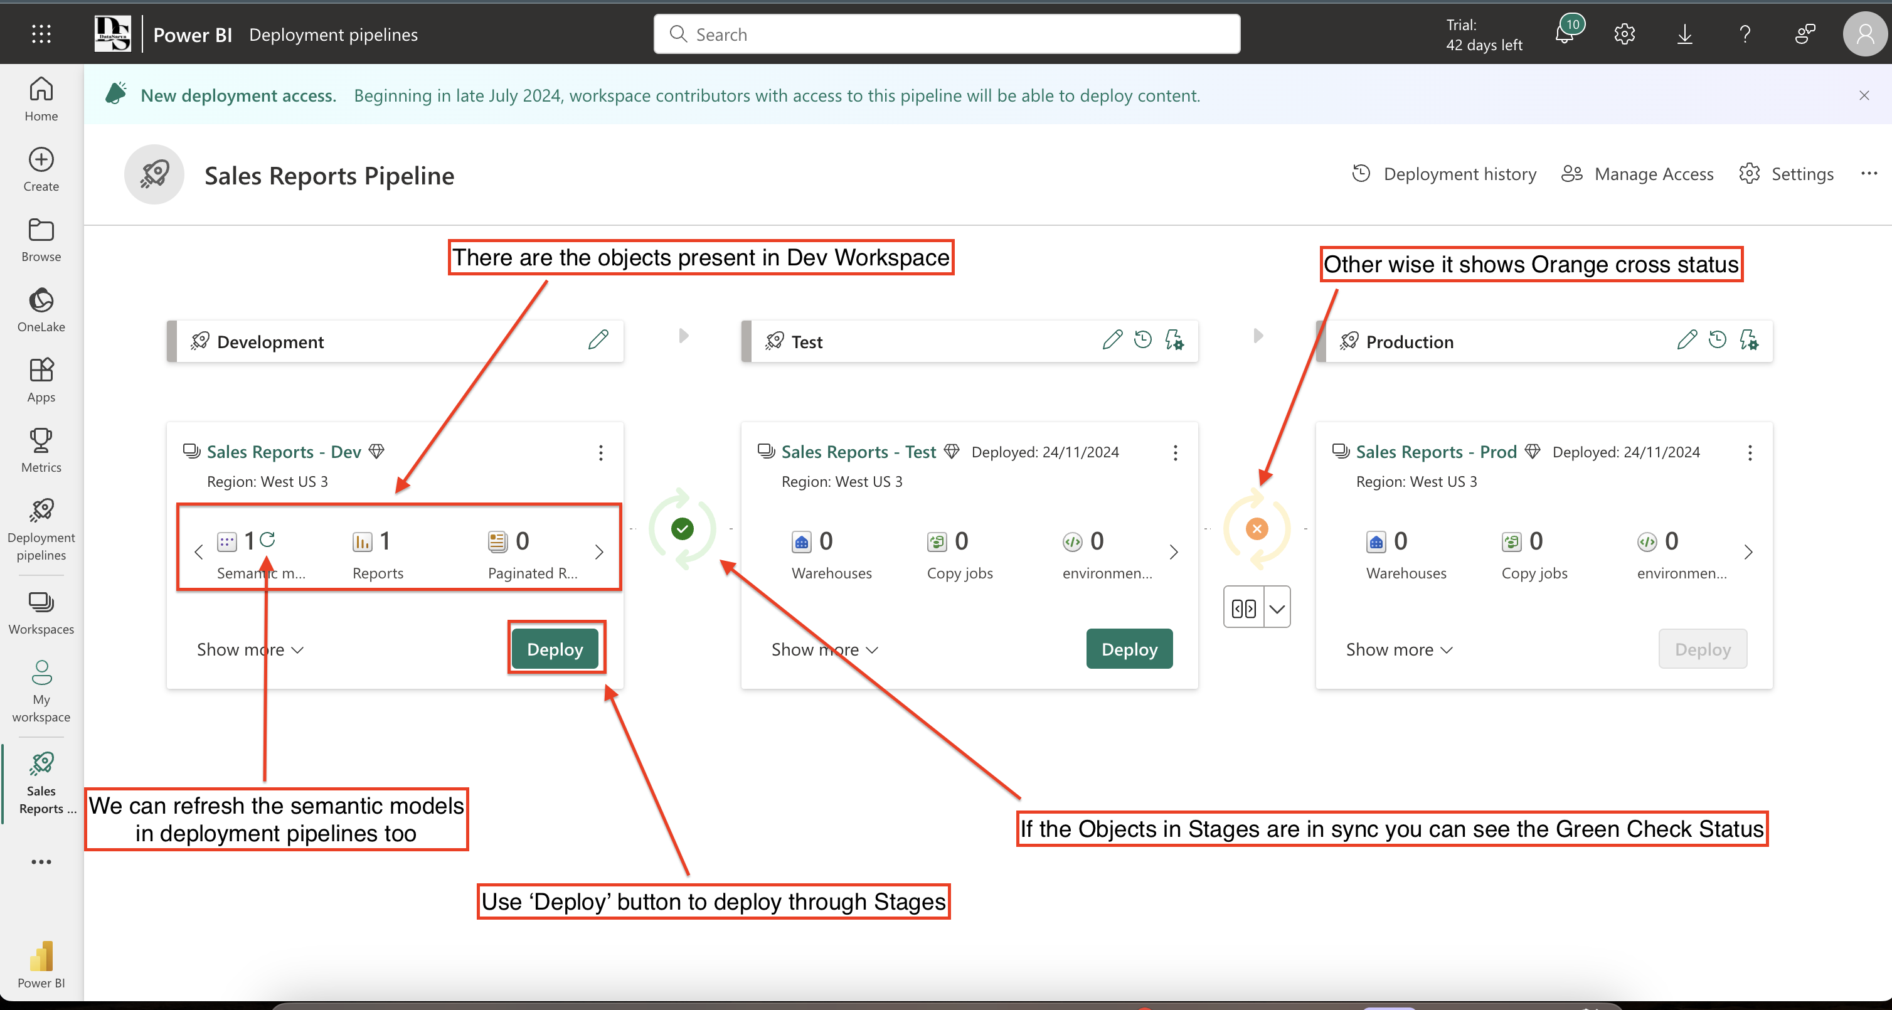Click Reports count in Dev card
1892x1010 pixels.
tap(378, 555)
